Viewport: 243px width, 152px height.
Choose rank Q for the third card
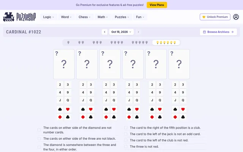coord(114,100)
